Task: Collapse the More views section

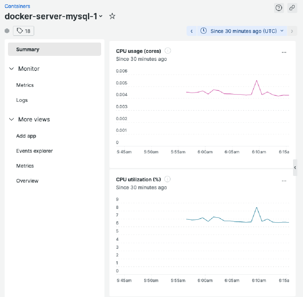Action: click(12, 119)
